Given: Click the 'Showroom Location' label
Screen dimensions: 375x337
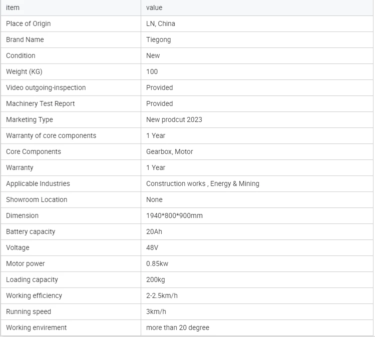Looking at the screenshot, I should click(x=37, y=199).
